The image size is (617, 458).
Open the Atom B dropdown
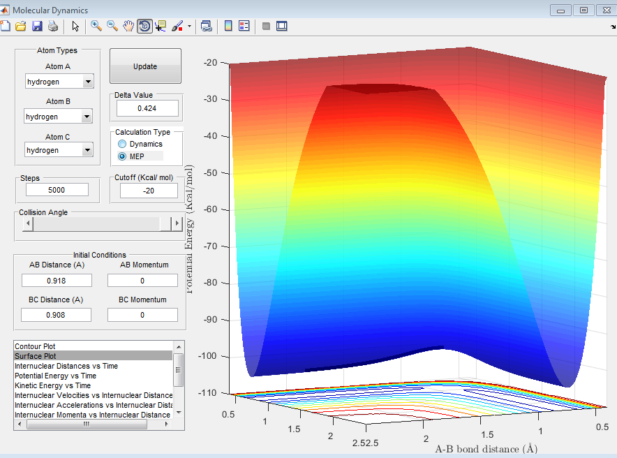point(87,117)
